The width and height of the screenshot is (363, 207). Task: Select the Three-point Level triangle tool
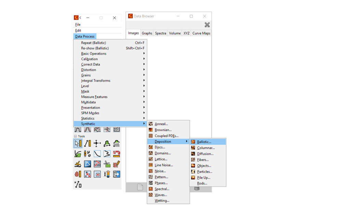pyautogui.click(x=88, y=164)
